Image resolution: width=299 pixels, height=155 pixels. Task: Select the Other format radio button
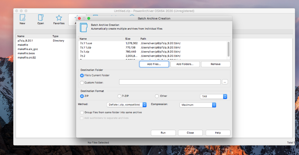(157, 96)
